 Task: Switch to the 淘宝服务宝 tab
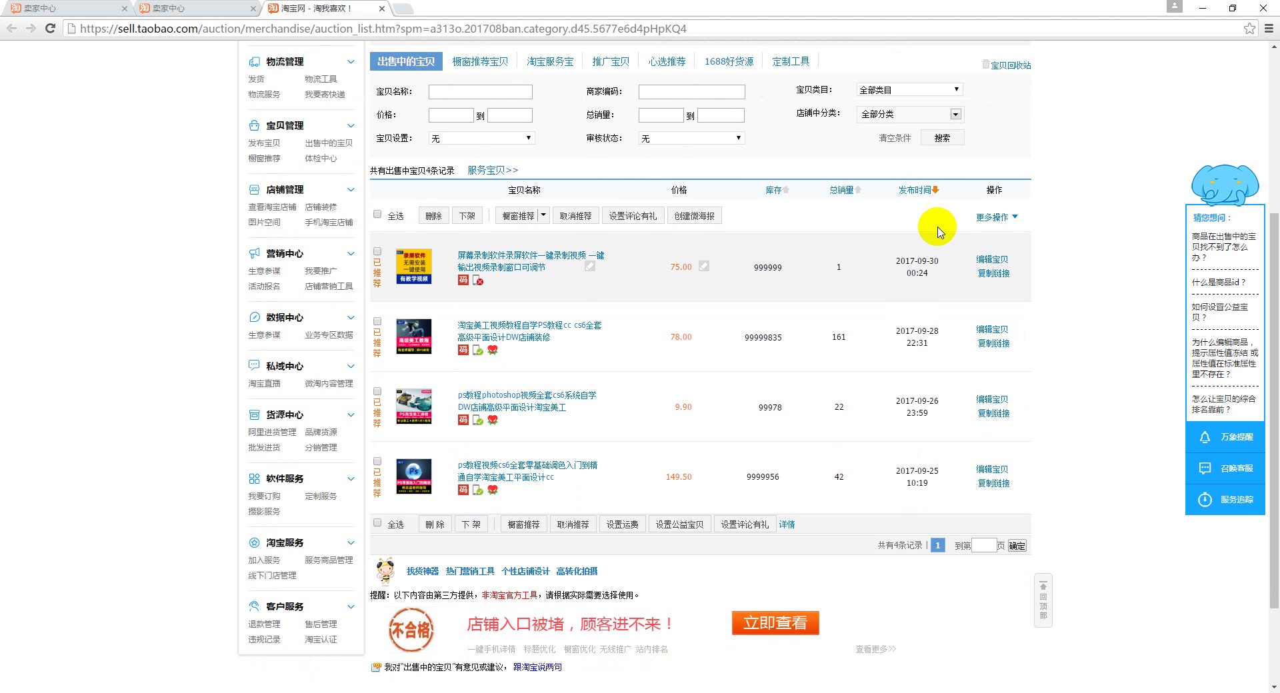click(550, 62)
